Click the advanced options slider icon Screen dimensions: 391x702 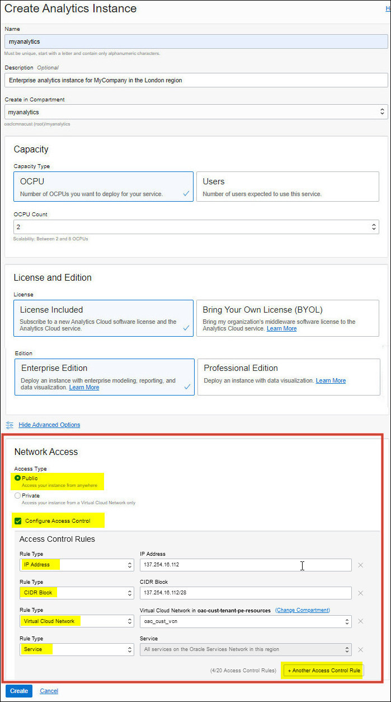click(x=10, y=425)
